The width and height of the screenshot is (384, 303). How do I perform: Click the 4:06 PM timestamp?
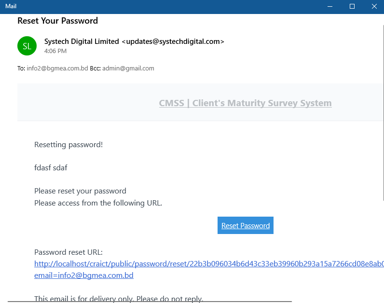pyautogui.click(x=55, y=51)
